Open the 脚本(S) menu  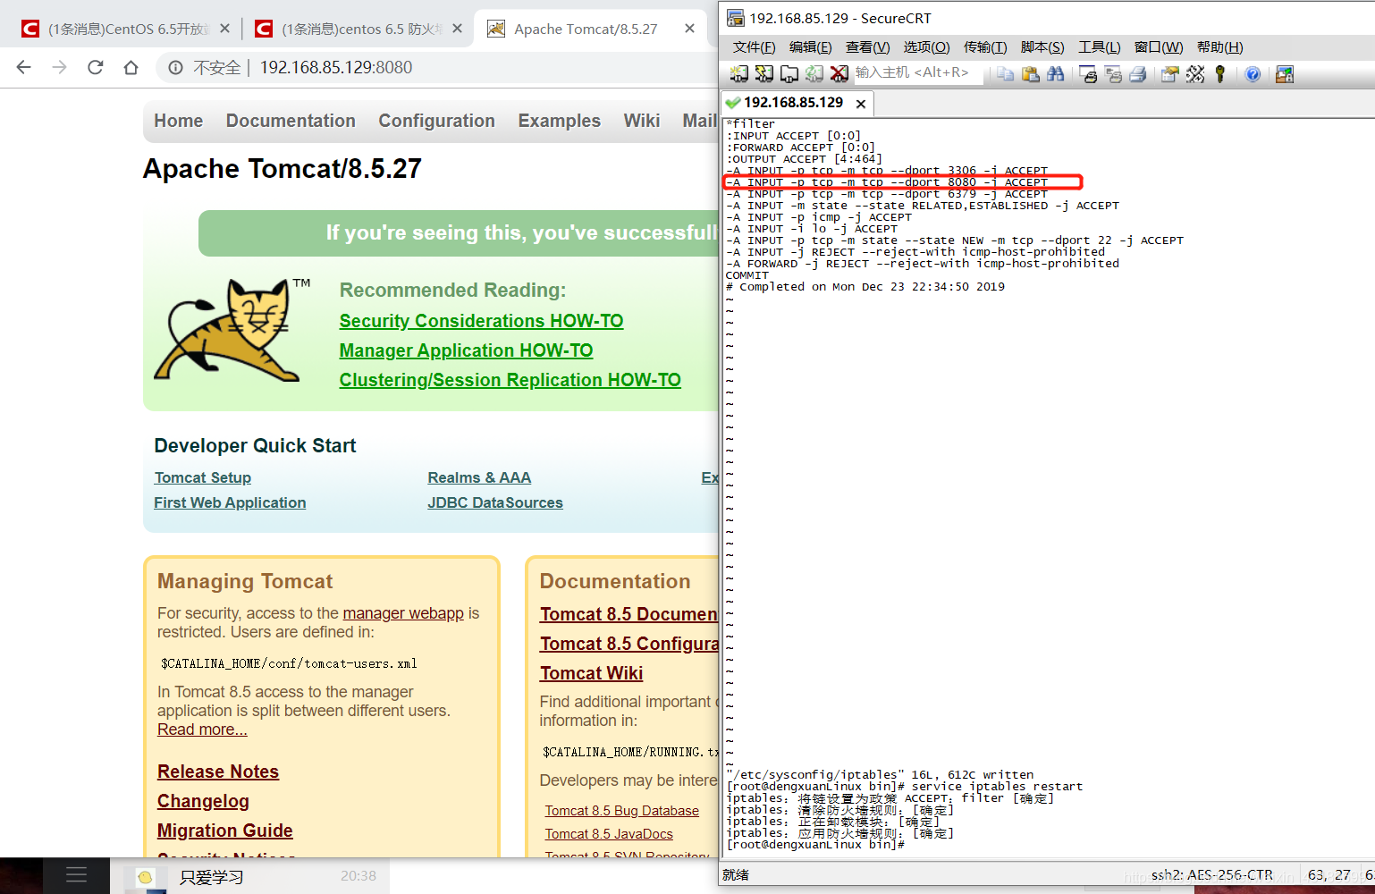[1042, 47]
